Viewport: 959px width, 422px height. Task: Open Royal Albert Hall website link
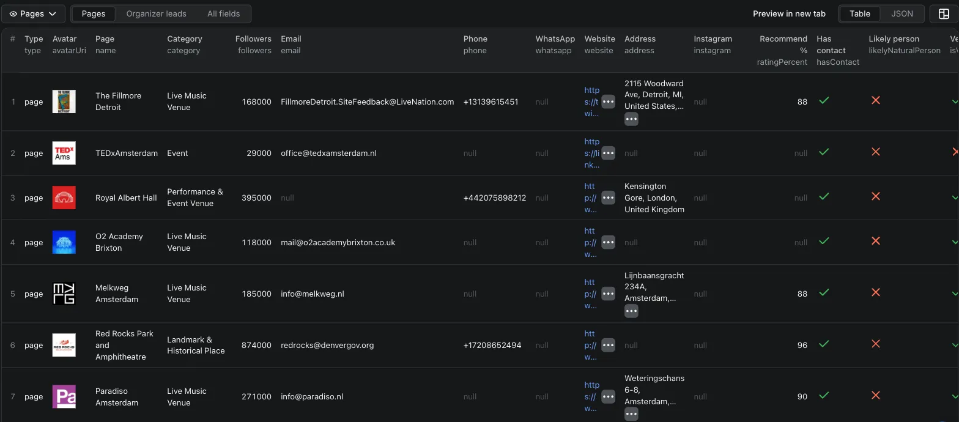pos(590,198)
